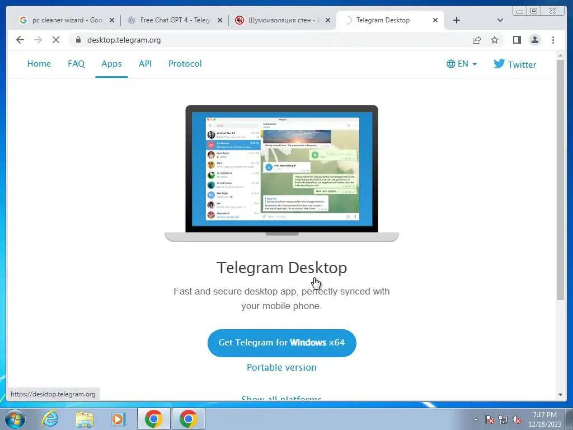573x430 pixels.
Task: Click the muted volume tray icon
Action: tap(516, 419)
